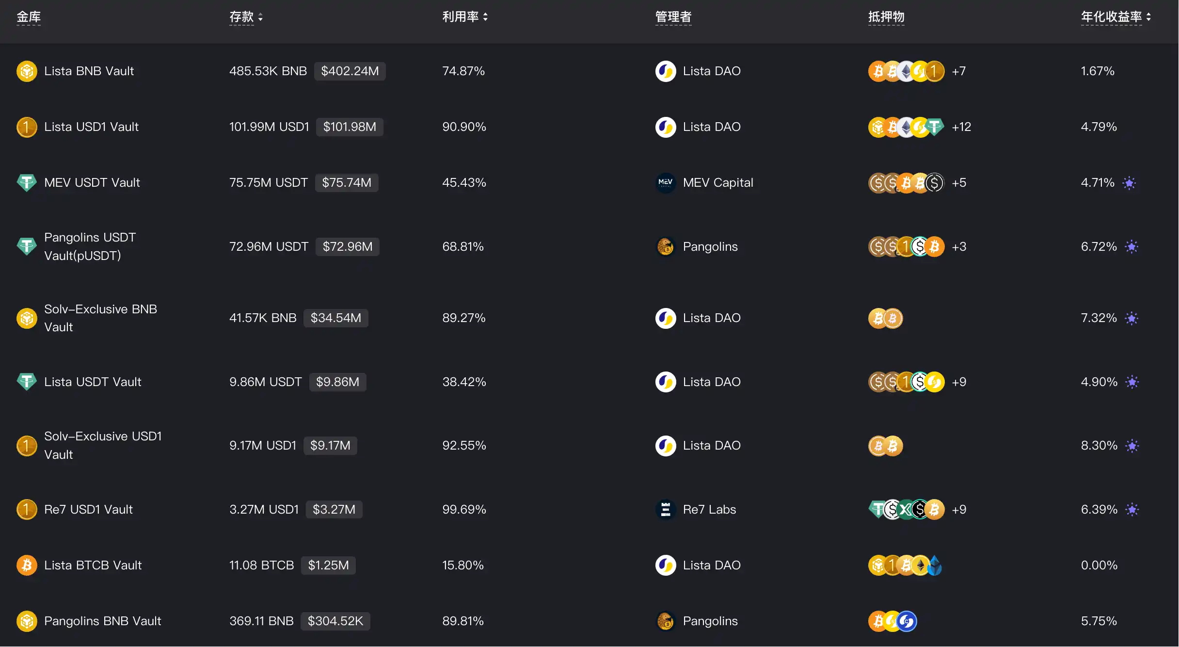The width and height of the screenshot is (1179, 647).
Task: Click the sparkle icon beside 4.71% yield
Action: tap(1129, 183)
